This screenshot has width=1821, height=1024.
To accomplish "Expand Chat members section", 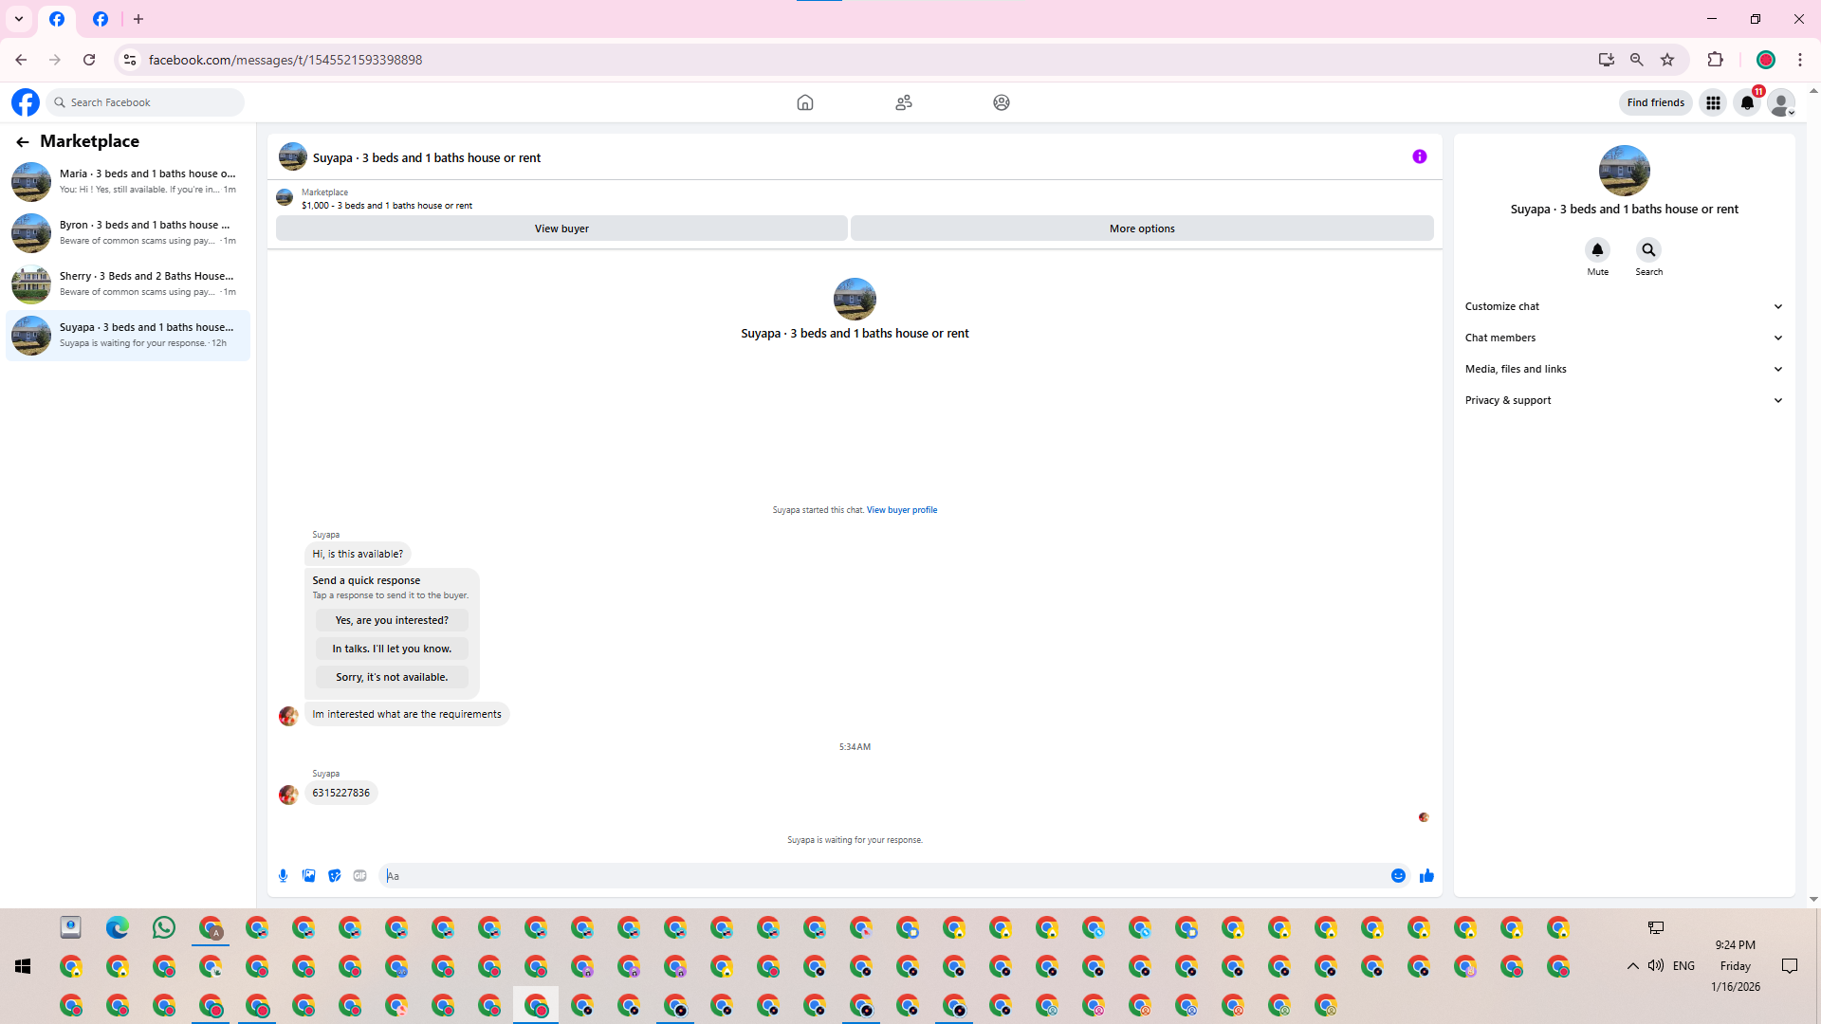I will tap(1624, 338).
